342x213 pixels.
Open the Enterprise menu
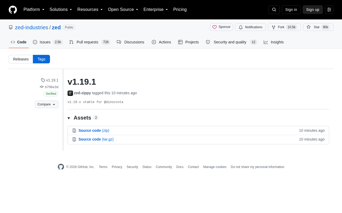(156, 10)
